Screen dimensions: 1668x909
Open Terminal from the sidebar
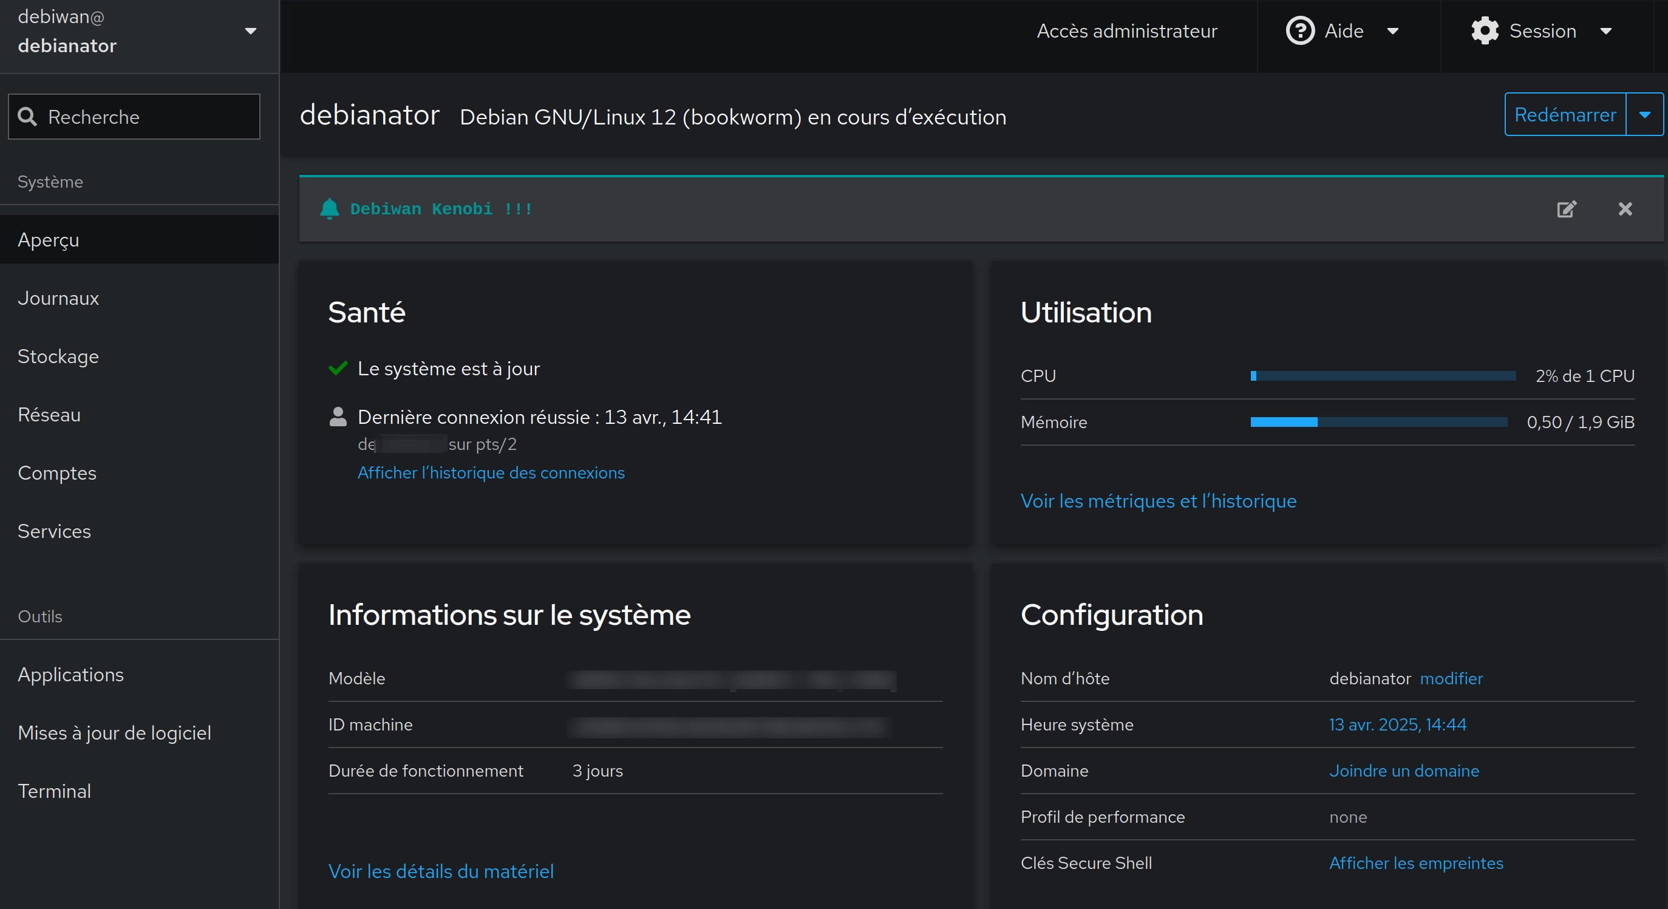[55, 791]
